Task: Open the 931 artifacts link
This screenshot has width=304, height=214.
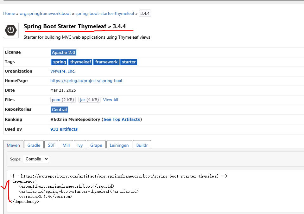Action: pos(64,129)
